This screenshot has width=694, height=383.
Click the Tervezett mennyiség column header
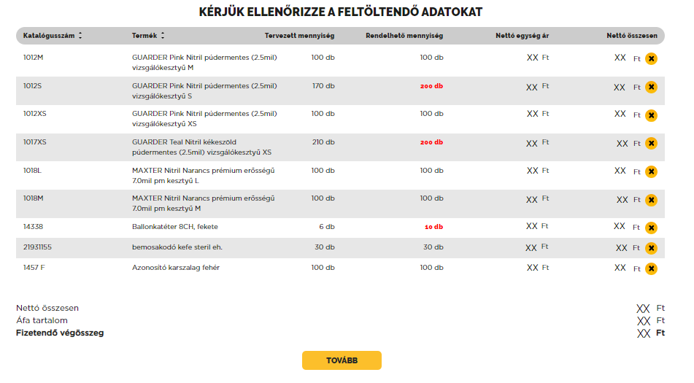point(299,36)
